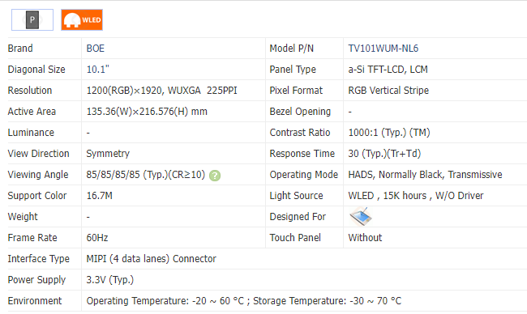
Task: Click the 3.3V power supply value
Action: 110,280
